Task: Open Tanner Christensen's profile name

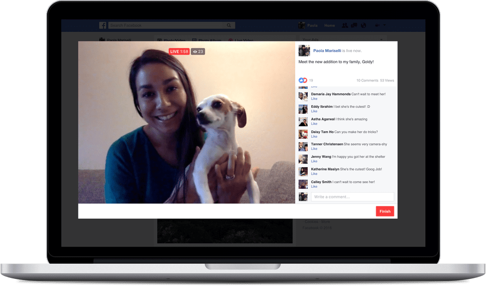Action: [x=327, y=144]
